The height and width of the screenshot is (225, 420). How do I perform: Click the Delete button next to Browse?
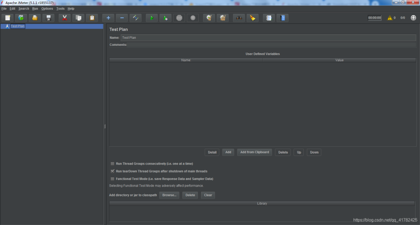(x=190, y=195)
